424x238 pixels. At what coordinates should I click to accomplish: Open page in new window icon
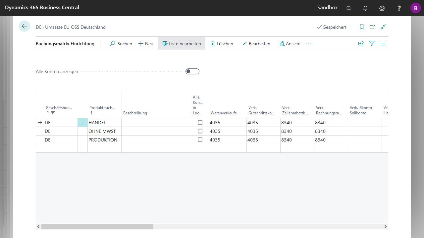(x=372, y=27)
